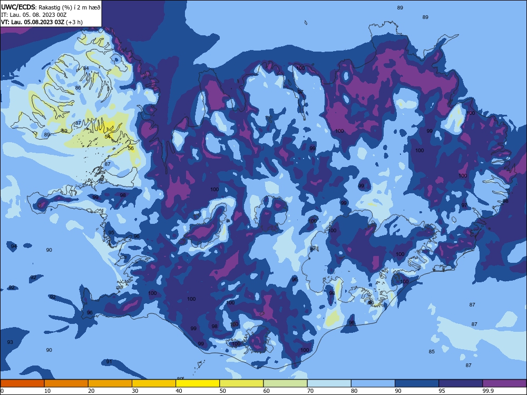Click the map value '56' on the yellow area
This screenshot has width=527, height=395.
131,148
